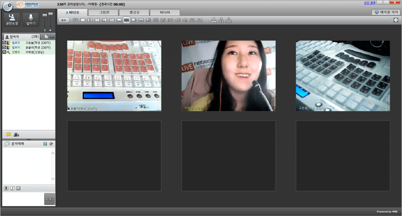
Task: Refresh the 문자대화 chat panel
Action: coord(51,144)
